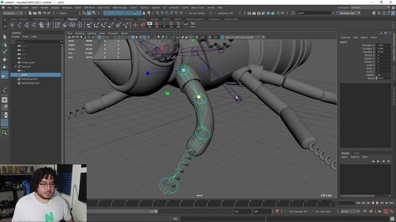Open Render Settings clapper icon

pos(264,13)
